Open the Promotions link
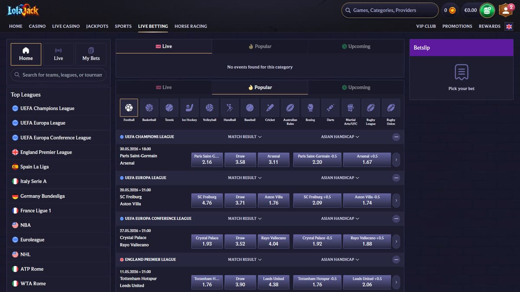Screen dimensions: 520x292 [x=457, y=26]
